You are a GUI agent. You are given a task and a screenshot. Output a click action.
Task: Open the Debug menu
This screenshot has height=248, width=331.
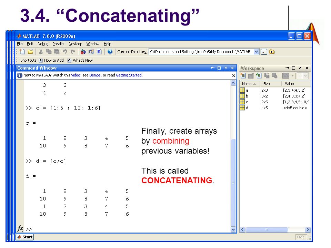click(x=43, y=44)
